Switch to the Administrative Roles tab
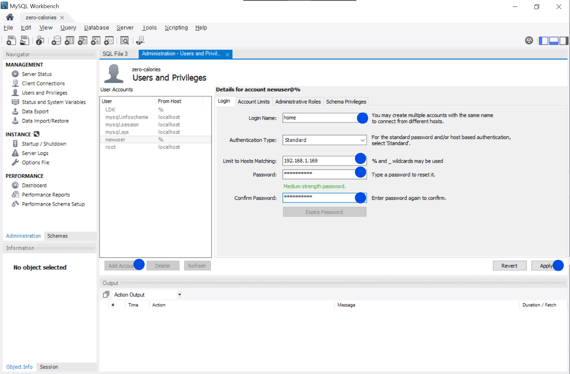 pyautogui.click(x=298, y=102)
